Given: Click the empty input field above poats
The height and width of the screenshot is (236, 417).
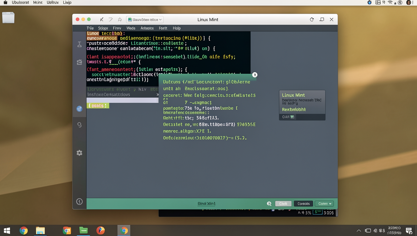Looking at the screenshot, I should [x=122, y=100].
